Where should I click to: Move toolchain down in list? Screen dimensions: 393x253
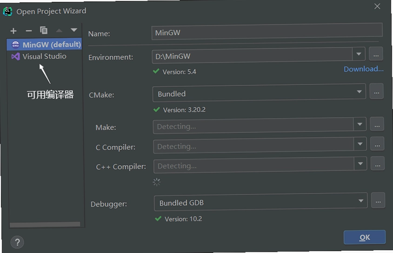[x=74, y=30]
